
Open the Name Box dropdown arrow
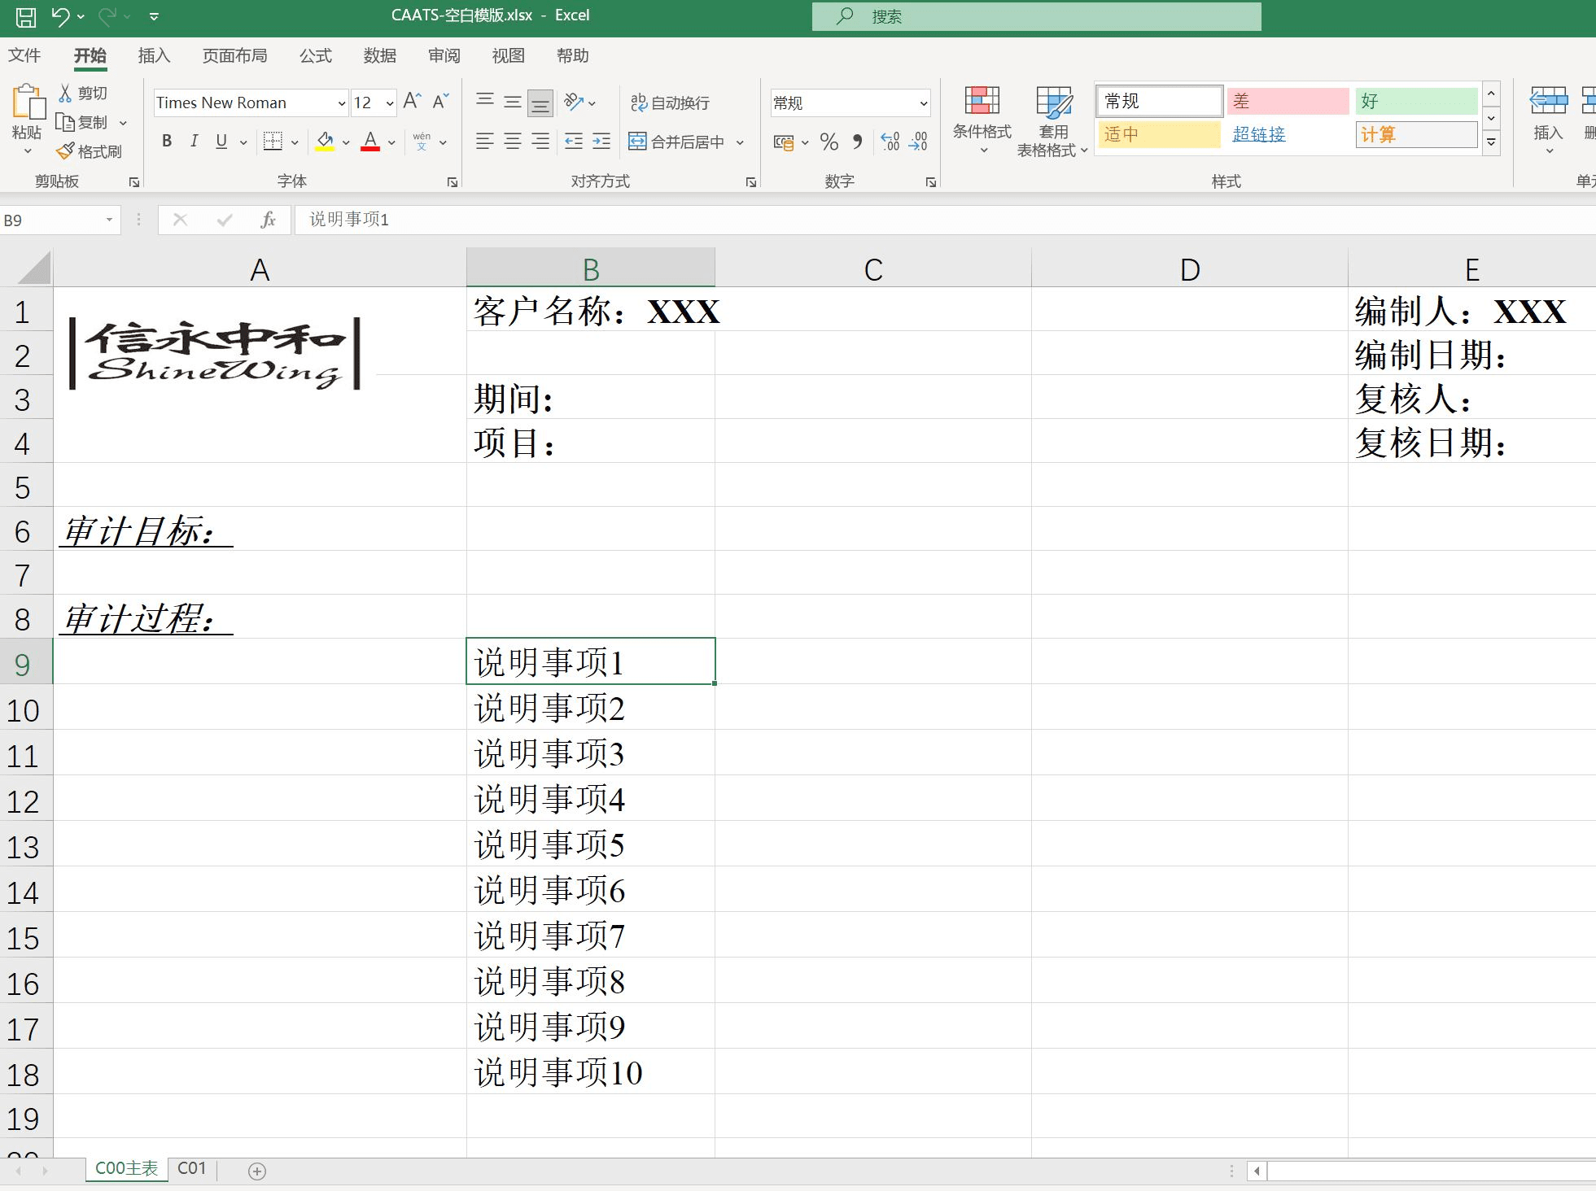tap(109, 220)
